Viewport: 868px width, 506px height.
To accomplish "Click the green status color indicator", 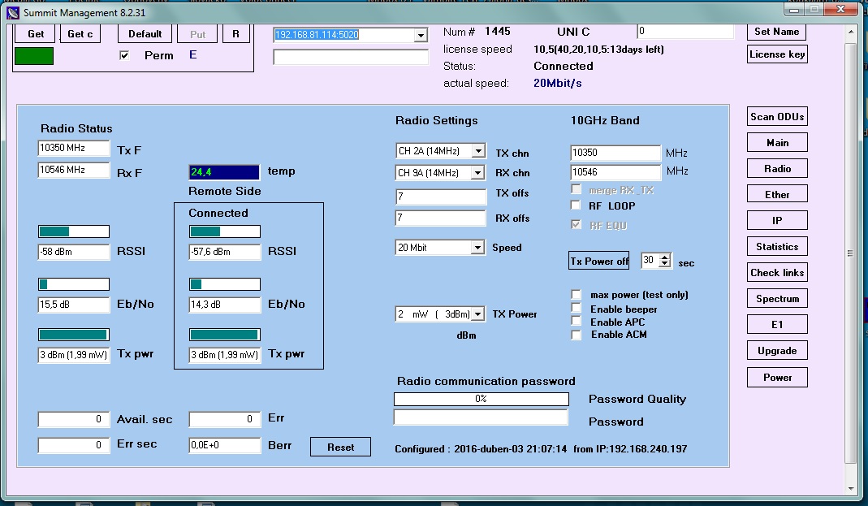I will tap(34, 56).
